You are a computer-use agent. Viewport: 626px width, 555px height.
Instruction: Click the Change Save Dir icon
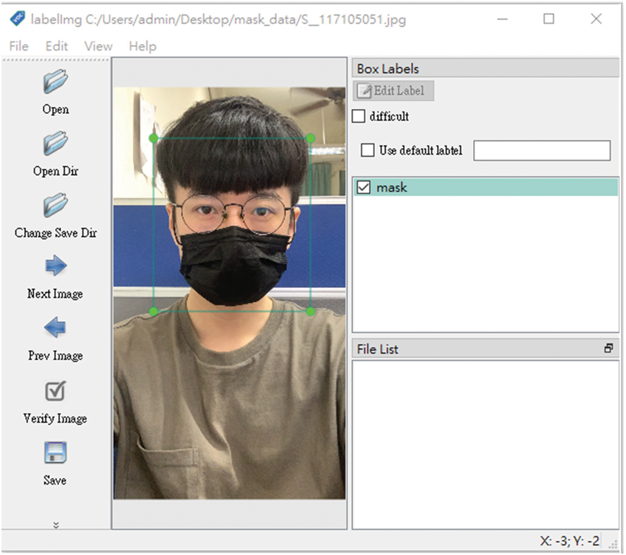point(55,205)
